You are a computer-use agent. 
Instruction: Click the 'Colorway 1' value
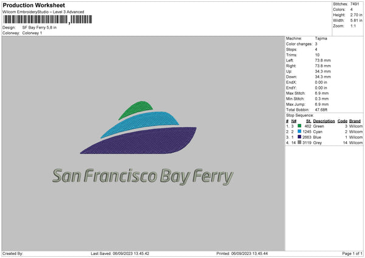(32, 33)
